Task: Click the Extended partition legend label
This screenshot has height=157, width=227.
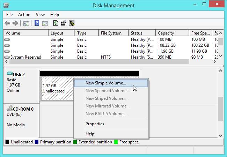Action: click(95, 142)
